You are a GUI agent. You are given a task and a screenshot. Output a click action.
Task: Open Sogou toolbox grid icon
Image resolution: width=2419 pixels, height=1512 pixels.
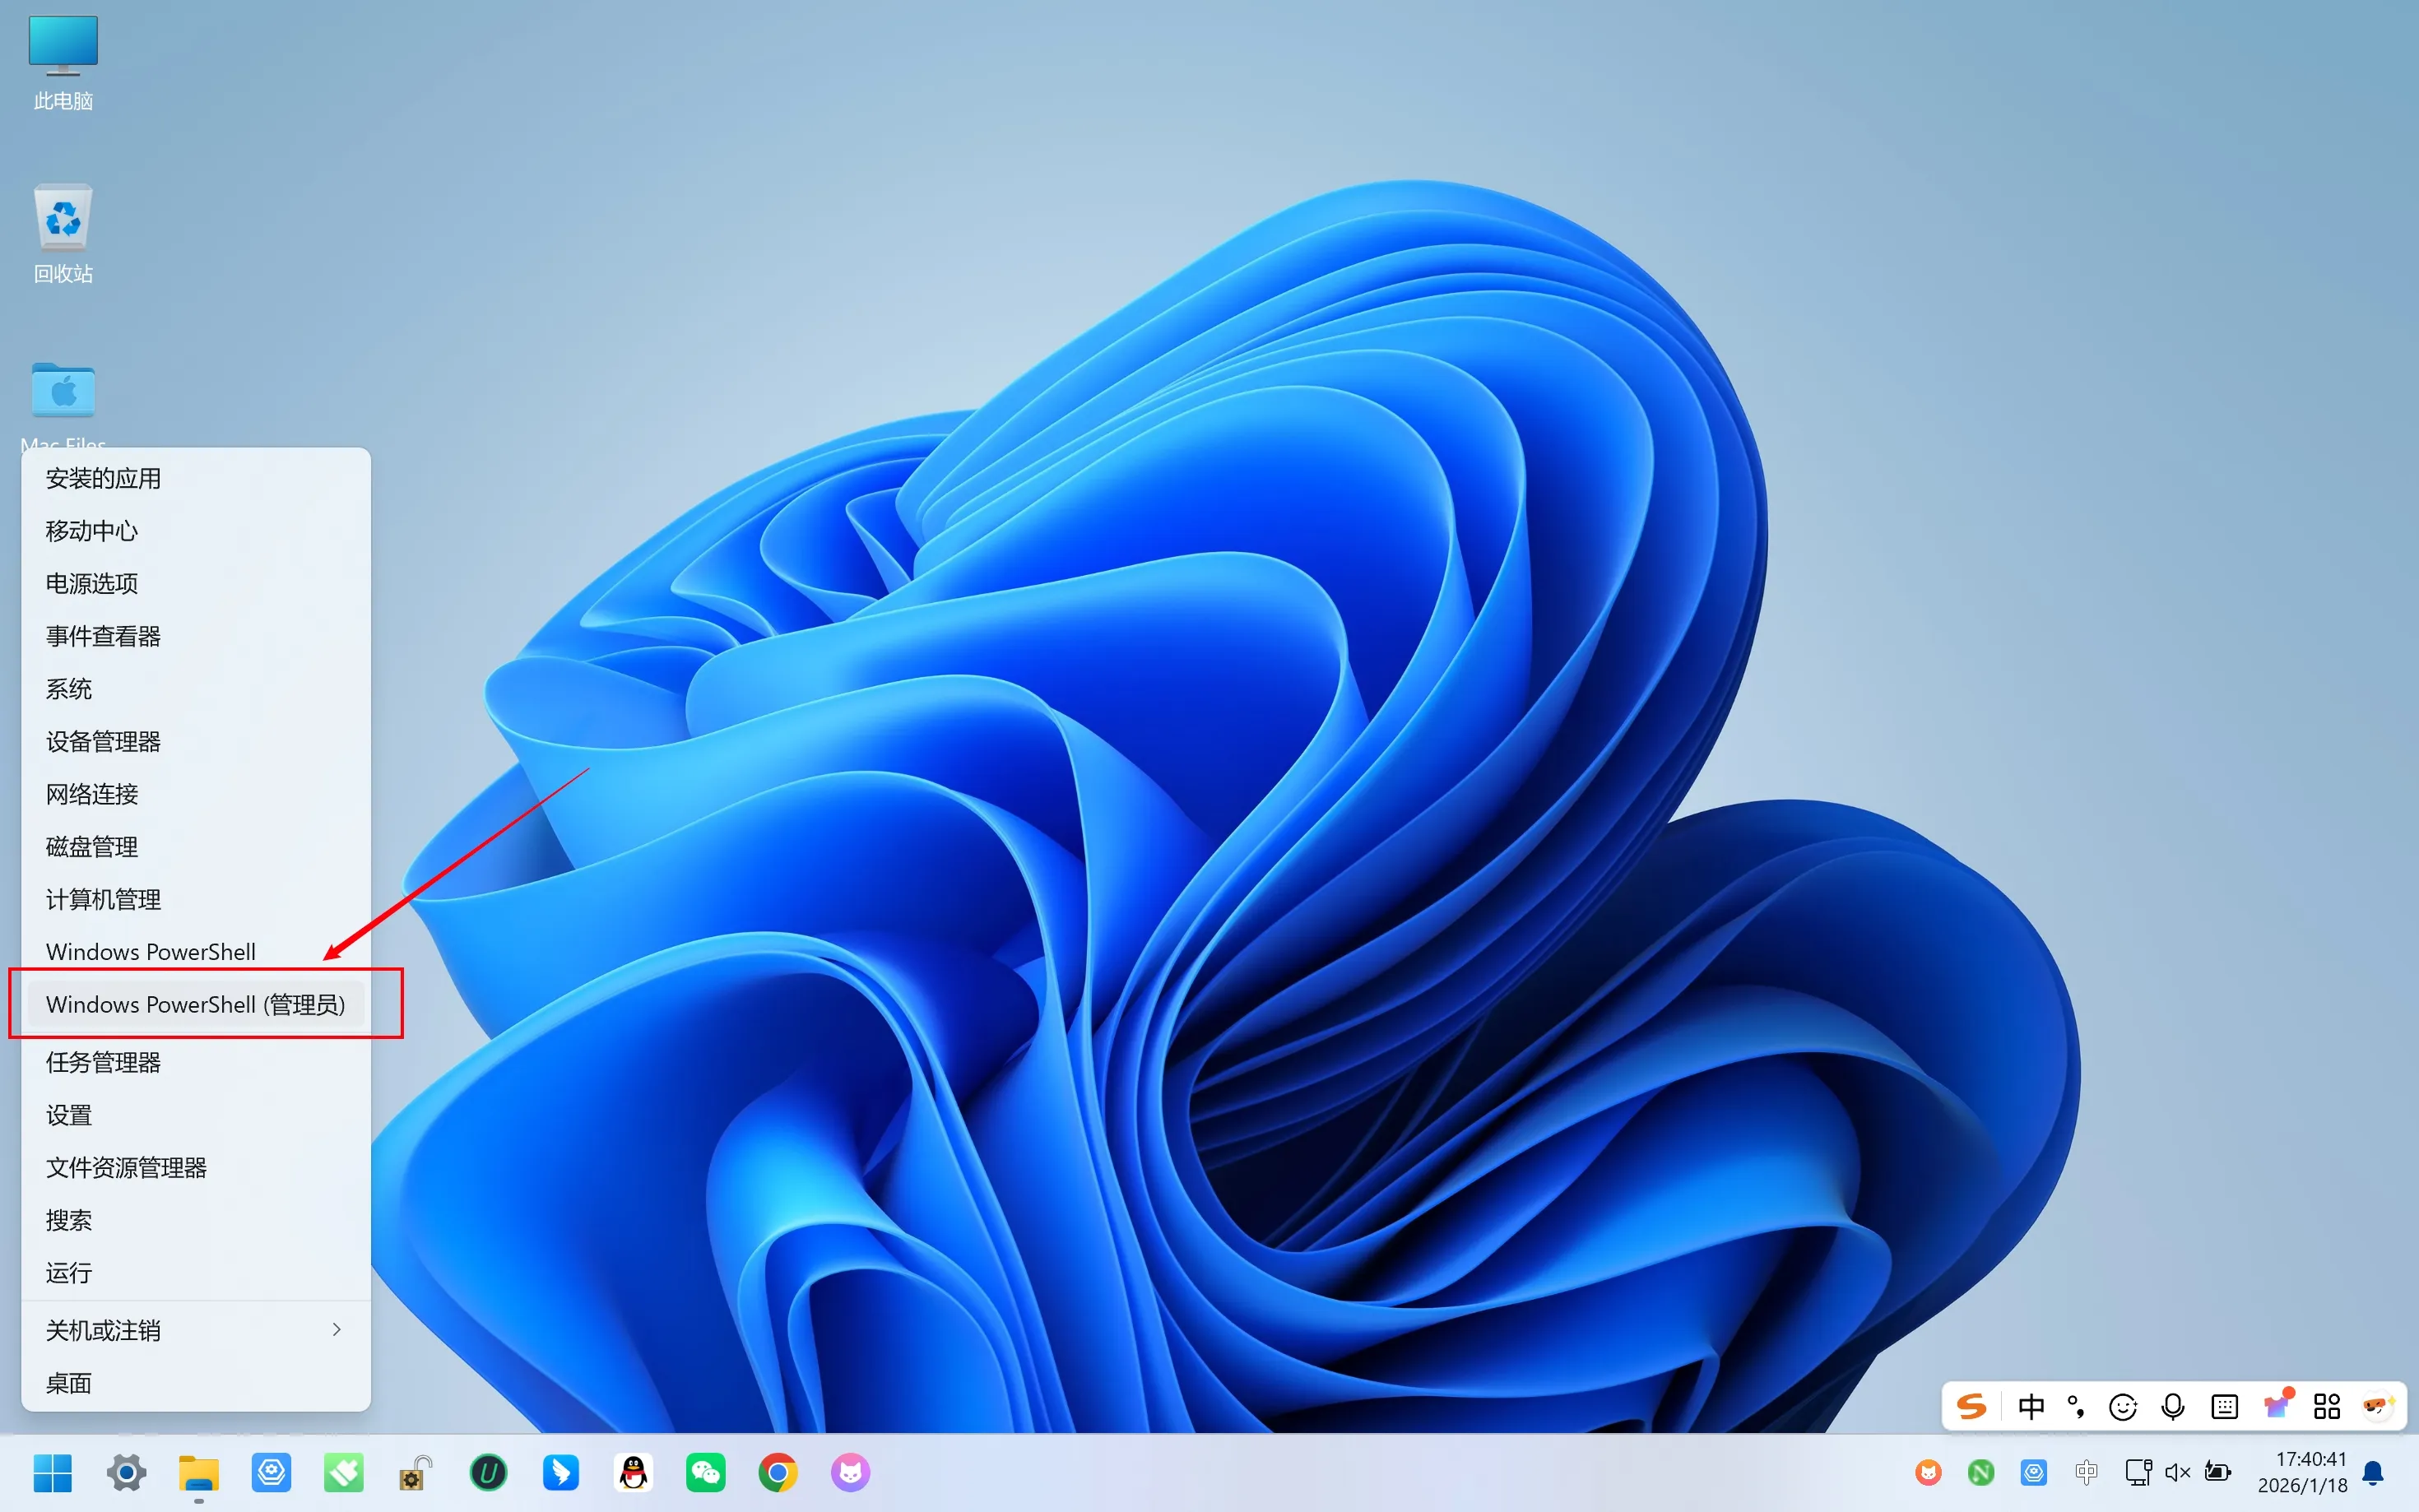(x=2327, y=1407)
